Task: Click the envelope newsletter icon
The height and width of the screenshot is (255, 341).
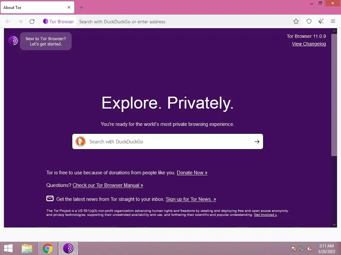Action: point(50,199)
